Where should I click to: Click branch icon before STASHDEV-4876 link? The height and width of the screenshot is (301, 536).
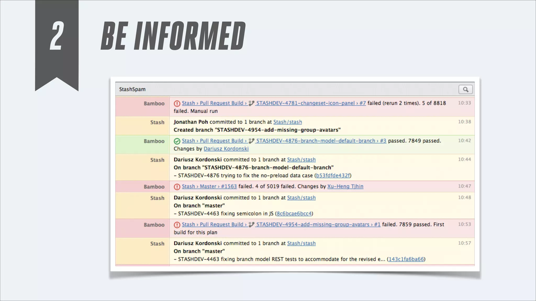tap(251, 141)
